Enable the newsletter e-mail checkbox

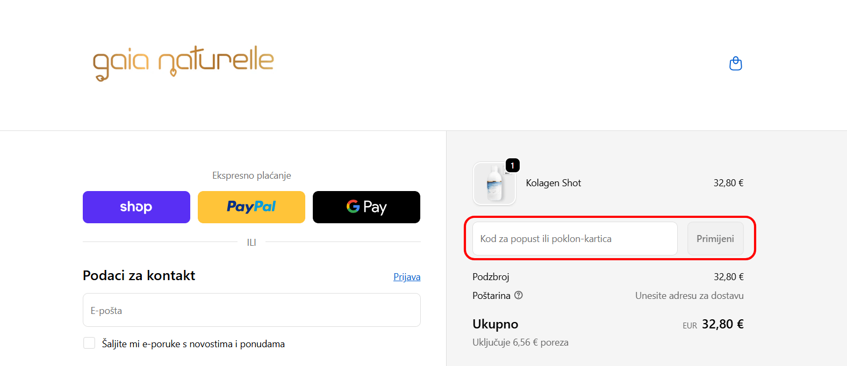pos(89,343)
